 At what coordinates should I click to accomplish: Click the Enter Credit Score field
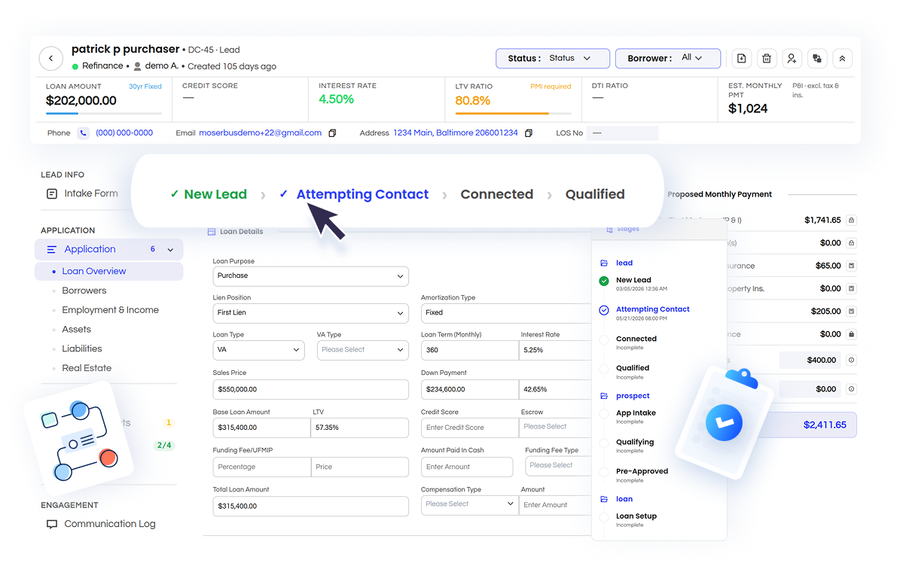click(x=469, y=428)
